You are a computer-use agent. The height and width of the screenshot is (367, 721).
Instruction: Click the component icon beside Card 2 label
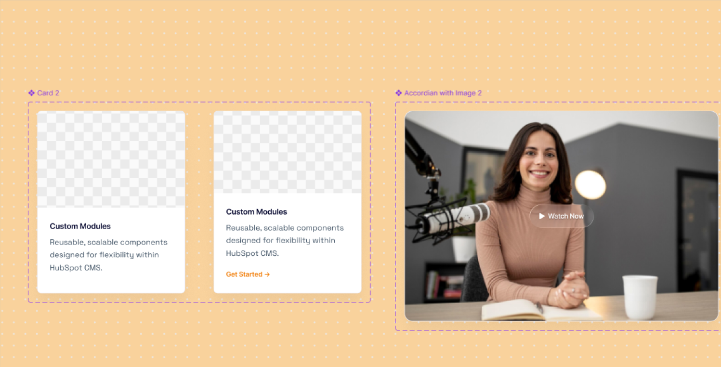(31, 93)
